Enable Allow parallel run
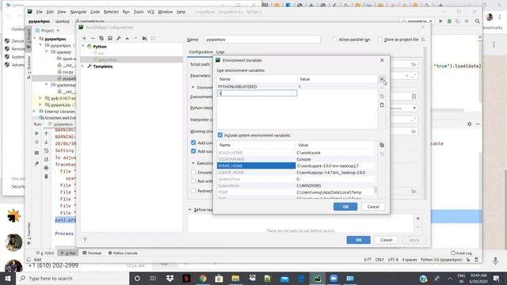 click(x=334, y=40)
